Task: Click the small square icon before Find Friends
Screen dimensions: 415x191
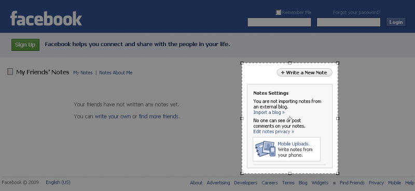Action: tap(334, 183)
